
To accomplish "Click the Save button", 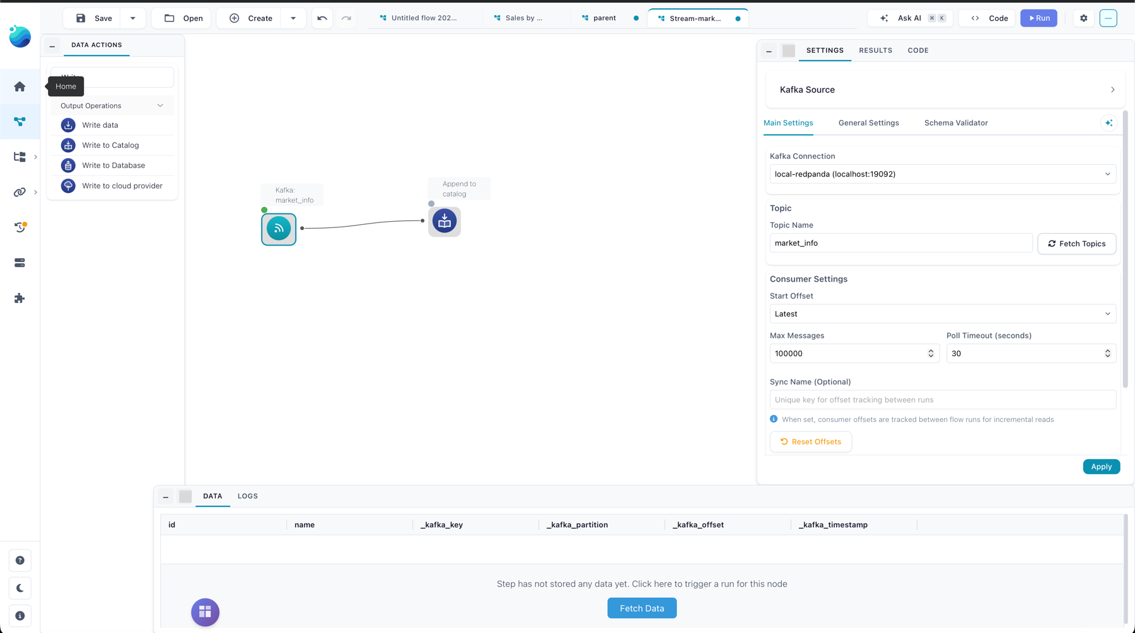I will 94,18.
